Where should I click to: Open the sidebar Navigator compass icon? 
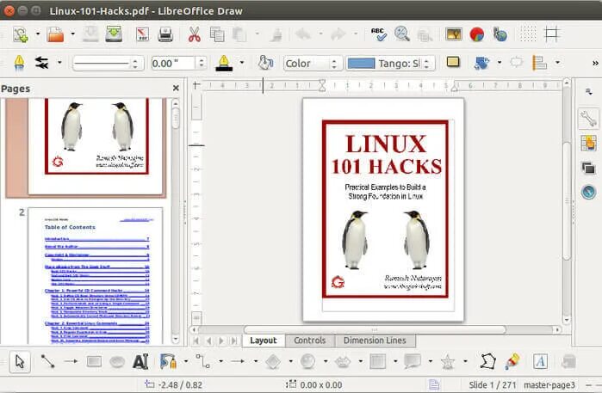coord(588,192)
